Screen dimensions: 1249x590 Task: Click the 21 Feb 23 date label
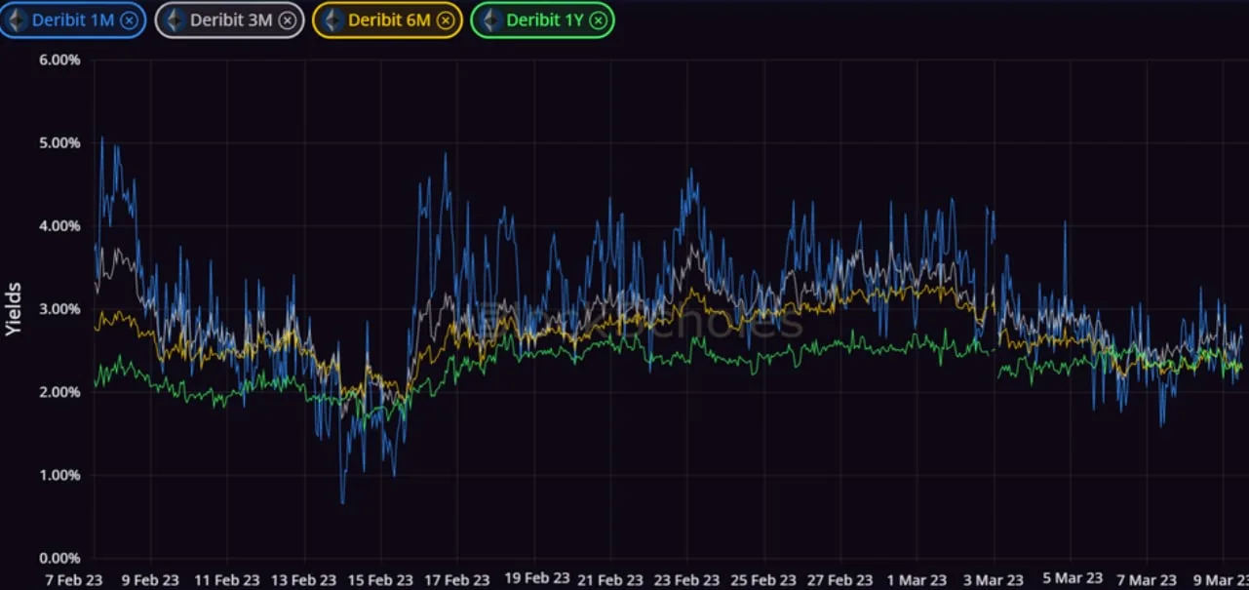(x=610, y=579)
